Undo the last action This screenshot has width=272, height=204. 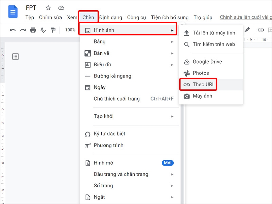(x=13, y=30)
